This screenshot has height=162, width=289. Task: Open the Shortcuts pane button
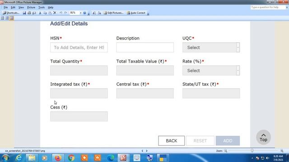tap(11, 13)
